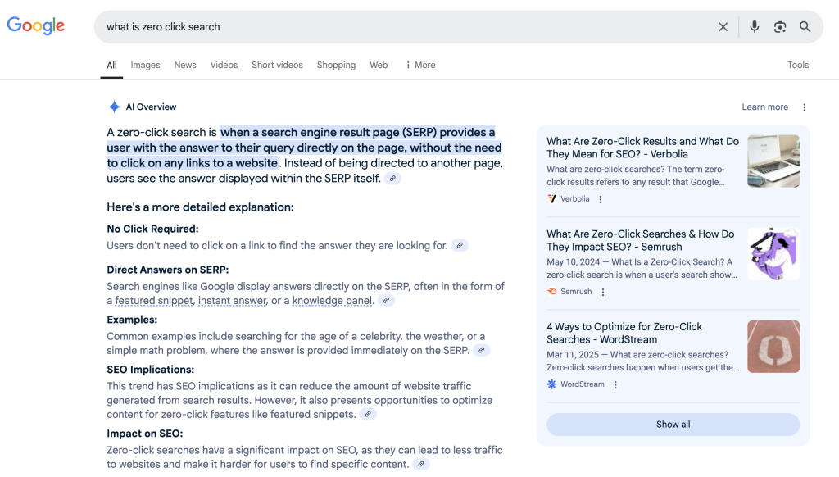Click the 'Impact on SEO:' heading
Viewport: 839px width, 477px height.
[x=144, y=434]
